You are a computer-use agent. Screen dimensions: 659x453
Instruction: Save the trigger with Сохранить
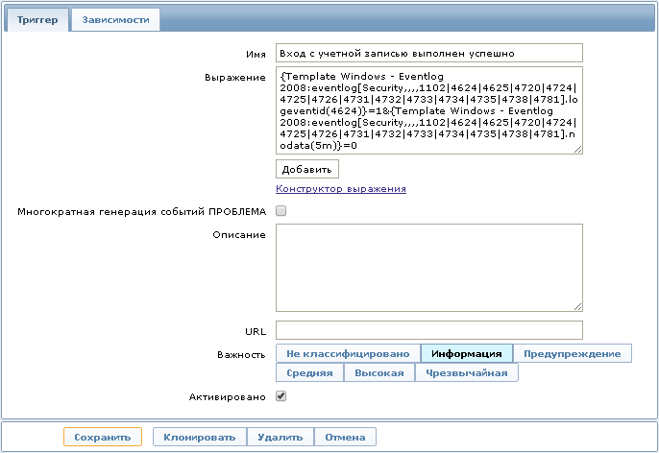(x=103, y=437)
